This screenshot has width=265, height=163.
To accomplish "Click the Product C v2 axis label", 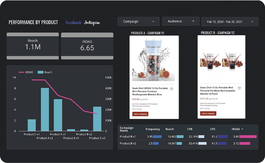I will tap(97, 138).
